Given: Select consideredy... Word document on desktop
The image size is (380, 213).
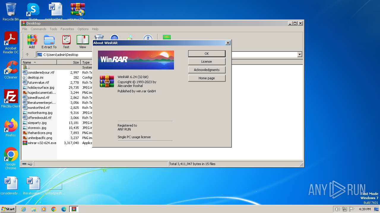Looking at the screenshot, I should [11, 186].
